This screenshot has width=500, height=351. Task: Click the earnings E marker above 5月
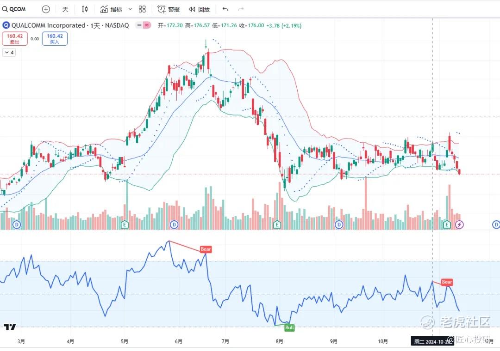[x=125, y=224]
